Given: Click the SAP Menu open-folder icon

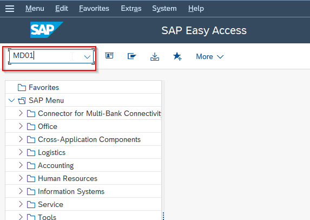Looking at the screenshot, I should point(22,101).
